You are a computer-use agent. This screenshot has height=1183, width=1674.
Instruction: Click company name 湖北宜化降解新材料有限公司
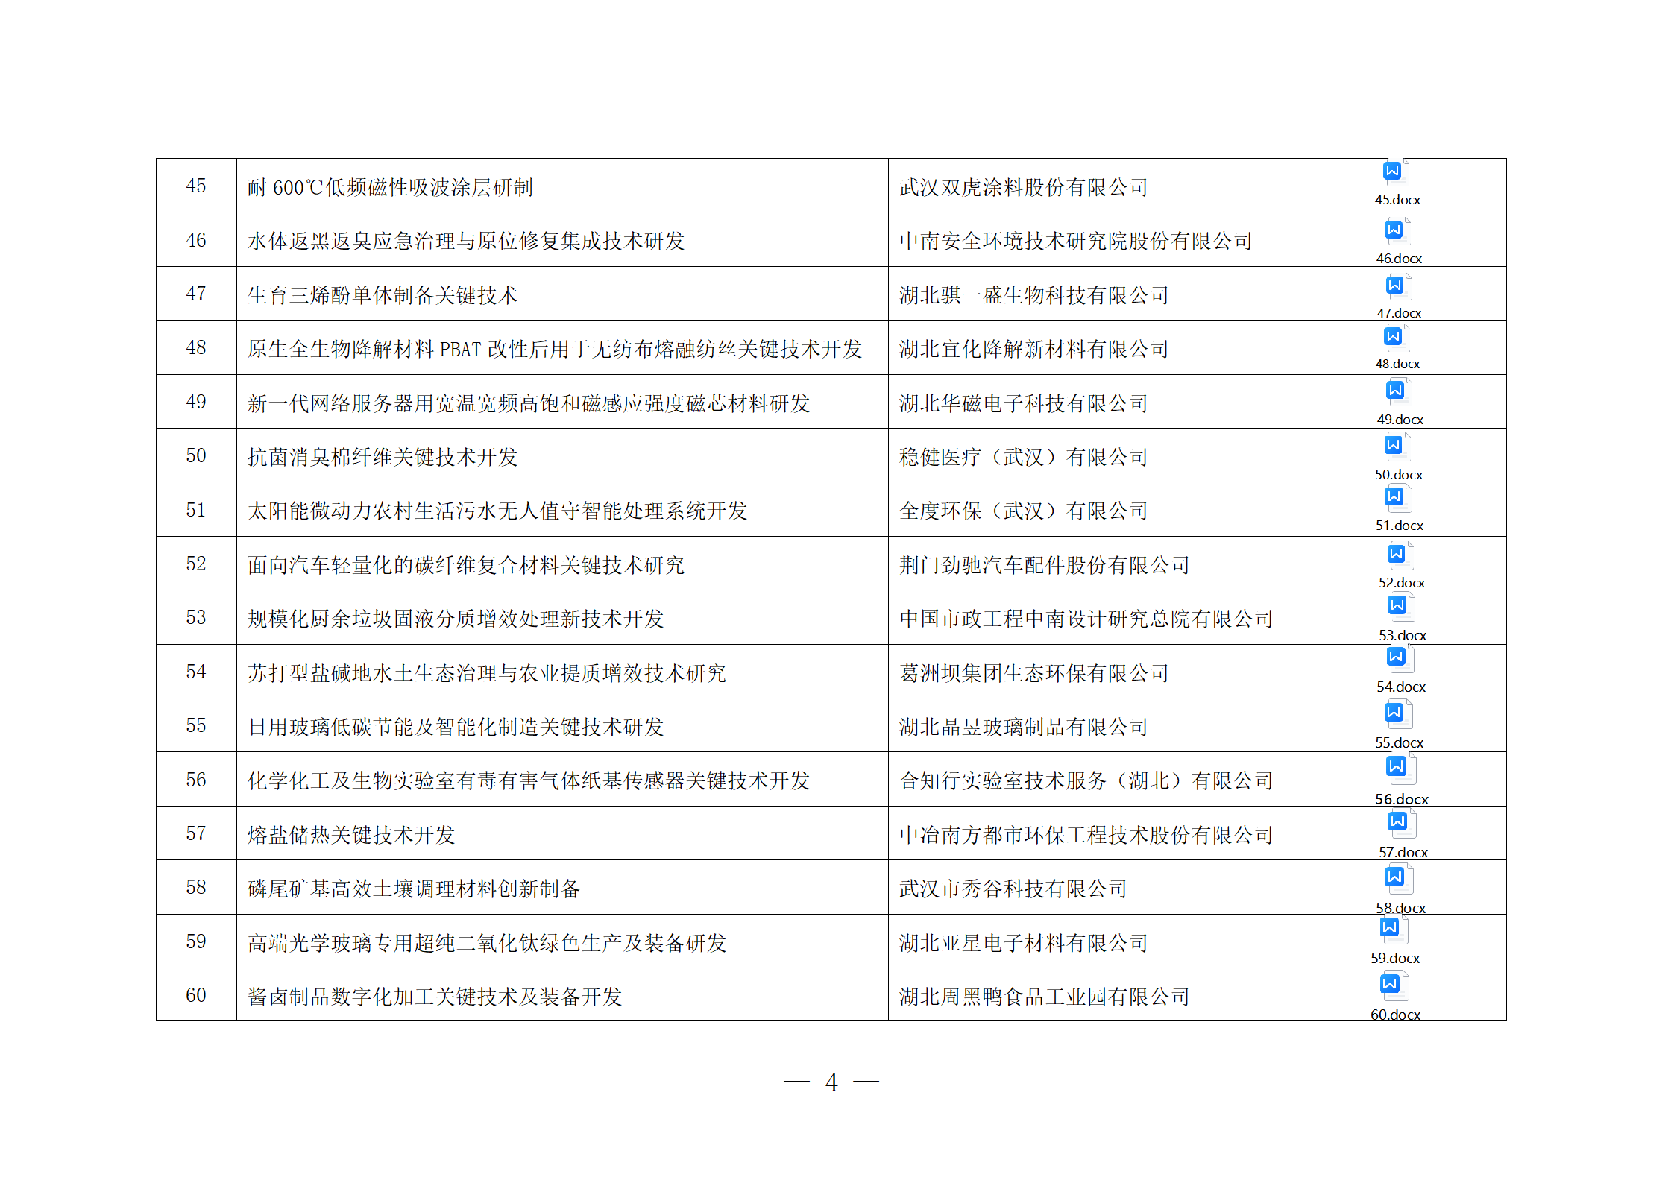click(x=1034, y=349)
